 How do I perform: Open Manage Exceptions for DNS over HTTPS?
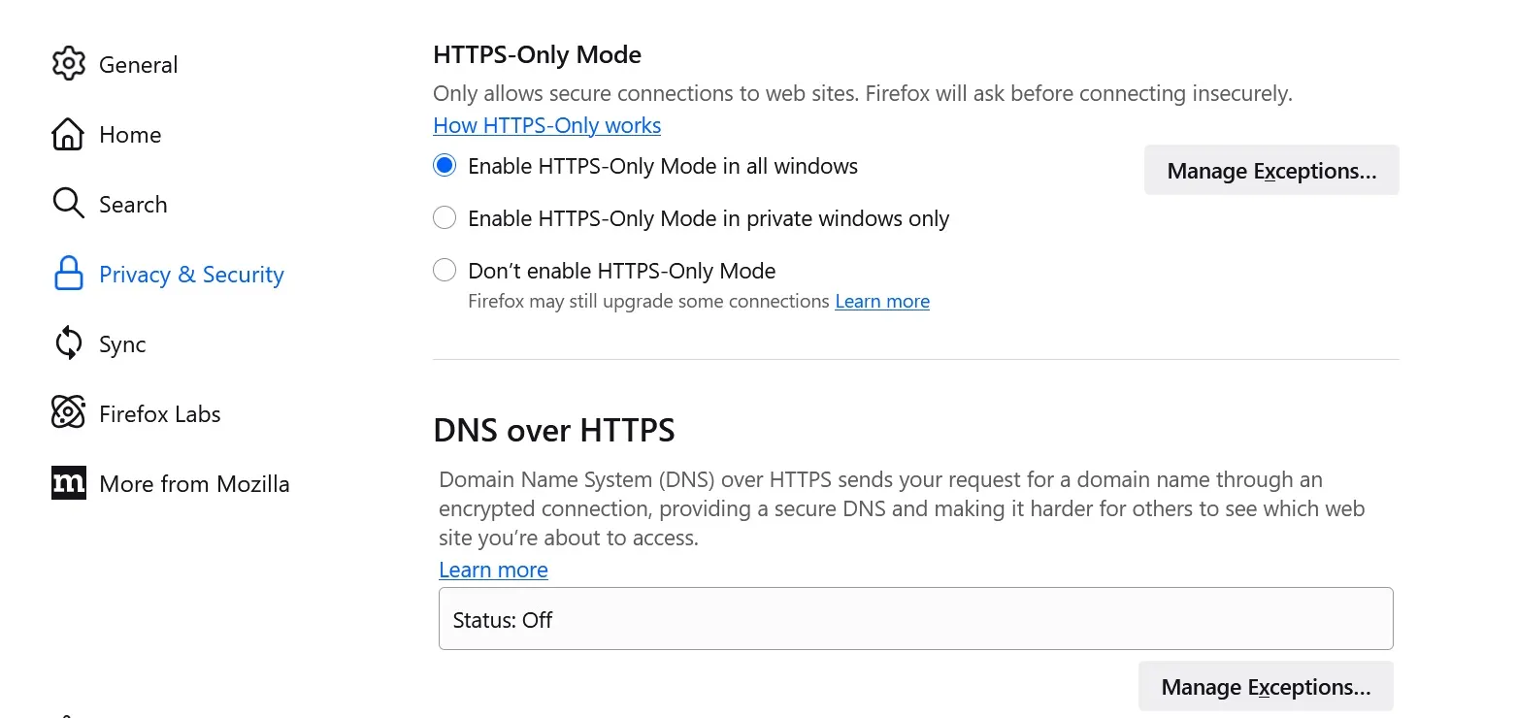1265,686
